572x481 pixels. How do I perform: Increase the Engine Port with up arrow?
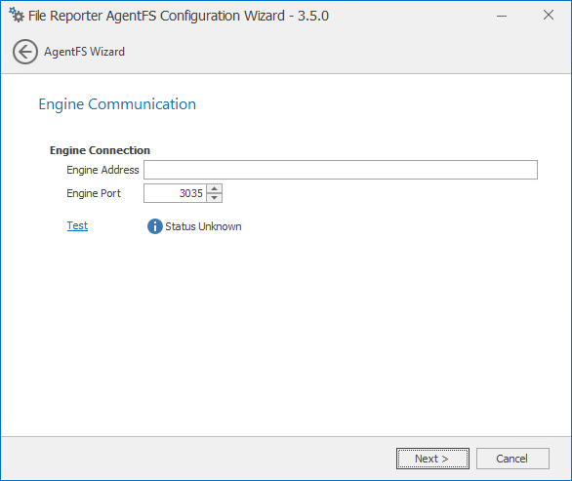click(215, 188)
